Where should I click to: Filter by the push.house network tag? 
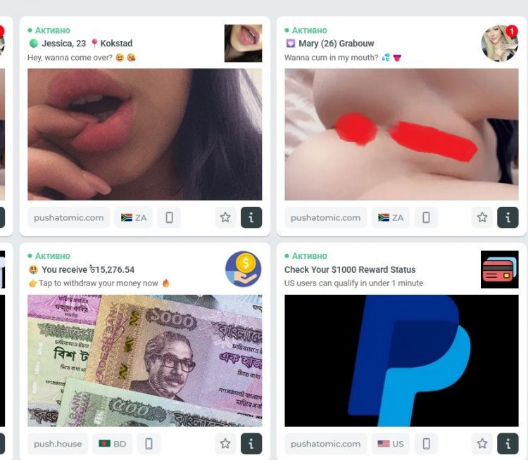tap(58, 444)
